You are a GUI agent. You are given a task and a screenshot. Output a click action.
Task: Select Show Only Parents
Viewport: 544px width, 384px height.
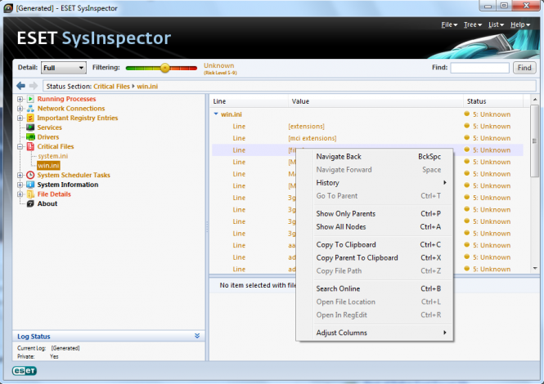375,214
